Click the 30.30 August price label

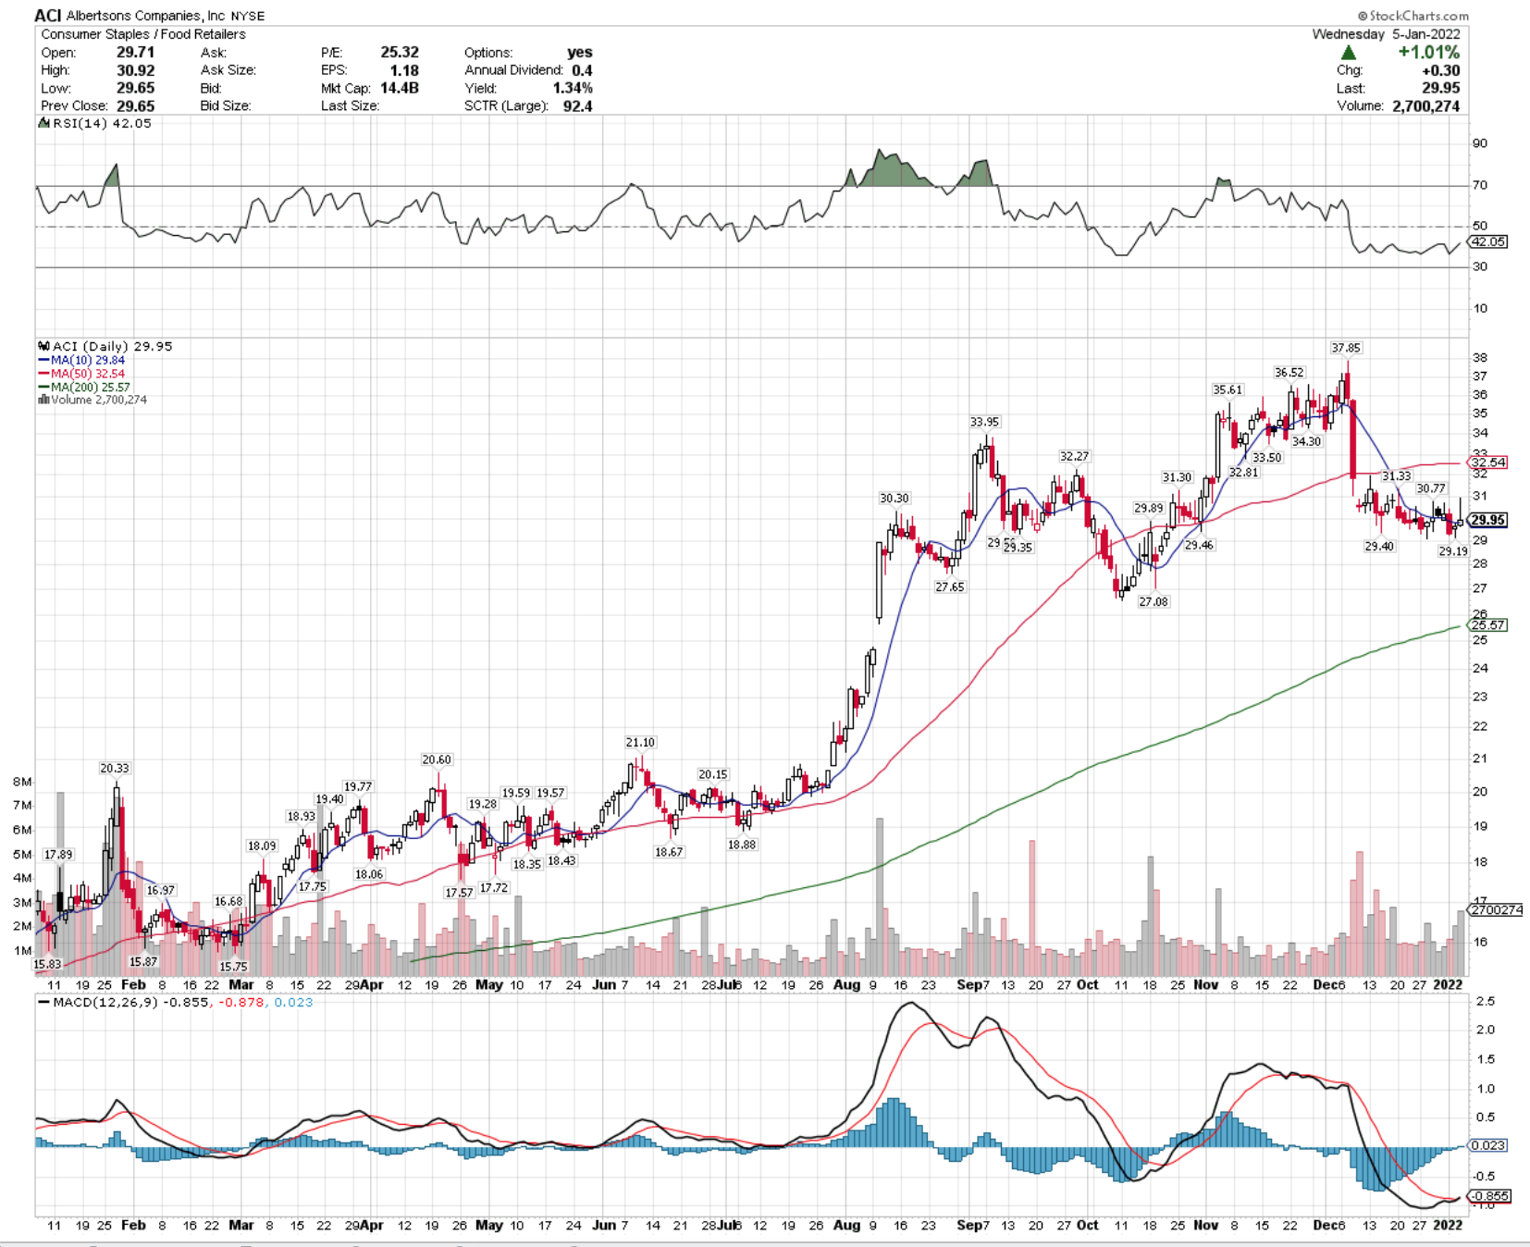[x=894, y=498]
